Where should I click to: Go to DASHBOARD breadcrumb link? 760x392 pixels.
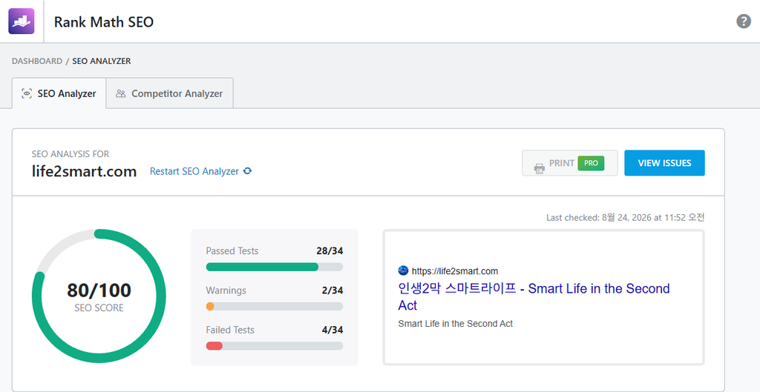tap(37, 61)
